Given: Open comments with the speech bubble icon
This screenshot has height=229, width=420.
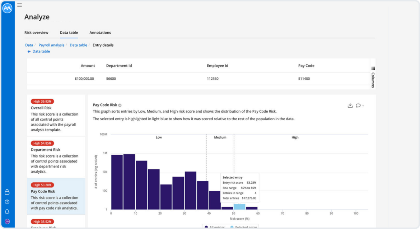Looking at the screenshot, I should pos(358,105).
